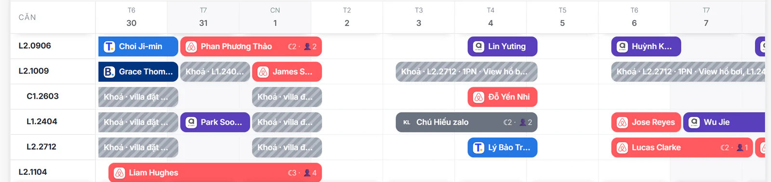Select room row L2.0906
The image size is (771, 182).
pyautogui.click(x=53, y=46)
